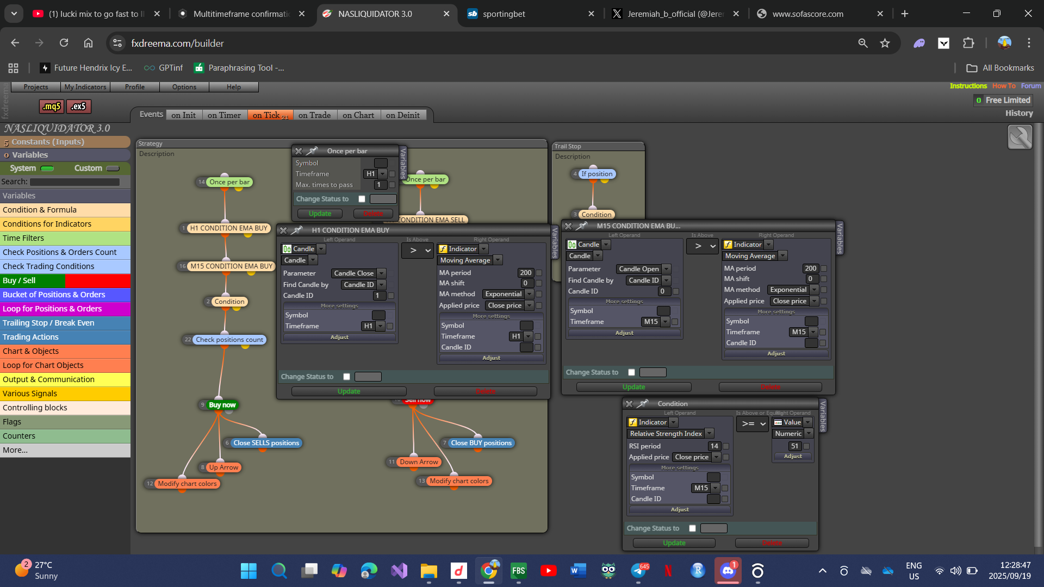Open the My Indicators menu
The height and width of the screenshot is (587, 1044).
85,87
